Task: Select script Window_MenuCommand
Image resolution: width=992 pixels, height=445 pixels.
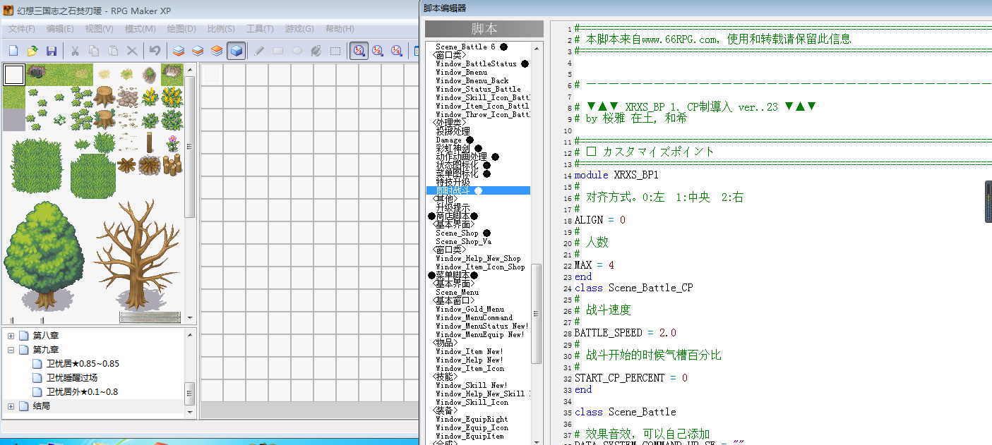Action: [x=474, y=317]
